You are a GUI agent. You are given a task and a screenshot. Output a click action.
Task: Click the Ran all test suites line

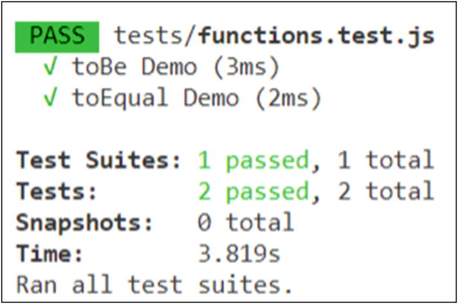pyautogui.click(x=154, y=283)
